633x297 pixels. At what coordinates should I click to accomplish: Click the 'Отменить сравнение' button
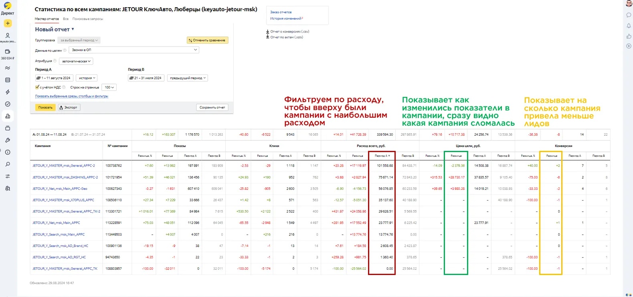tap(207, 40)
